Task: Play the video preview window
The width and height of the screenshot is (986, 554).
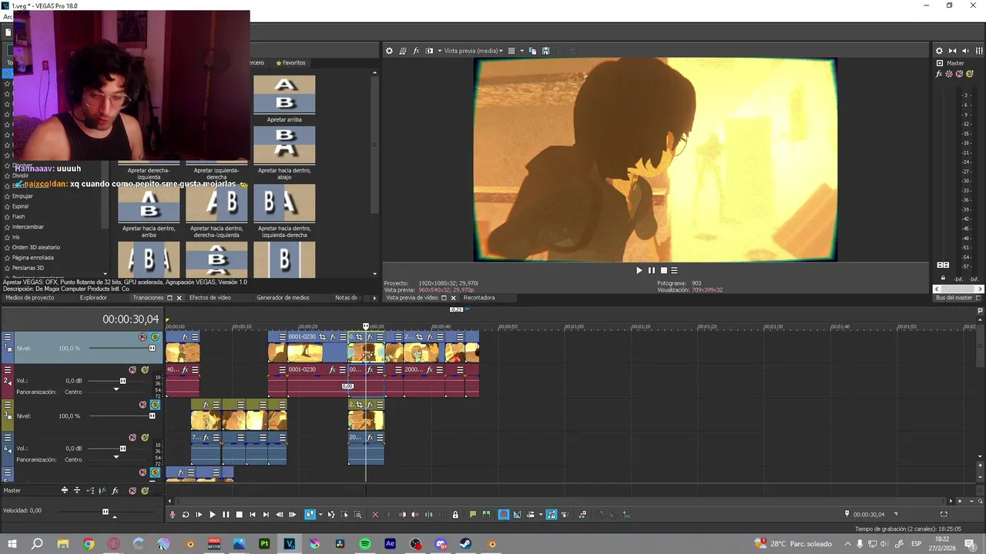Action: point(639,270)
